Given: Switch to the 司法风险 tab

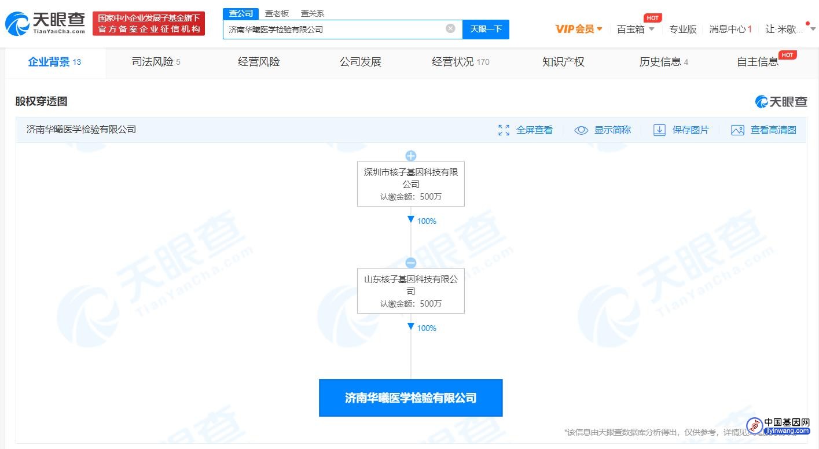Looking at the screenshot, I should click(x=156, y=62).
